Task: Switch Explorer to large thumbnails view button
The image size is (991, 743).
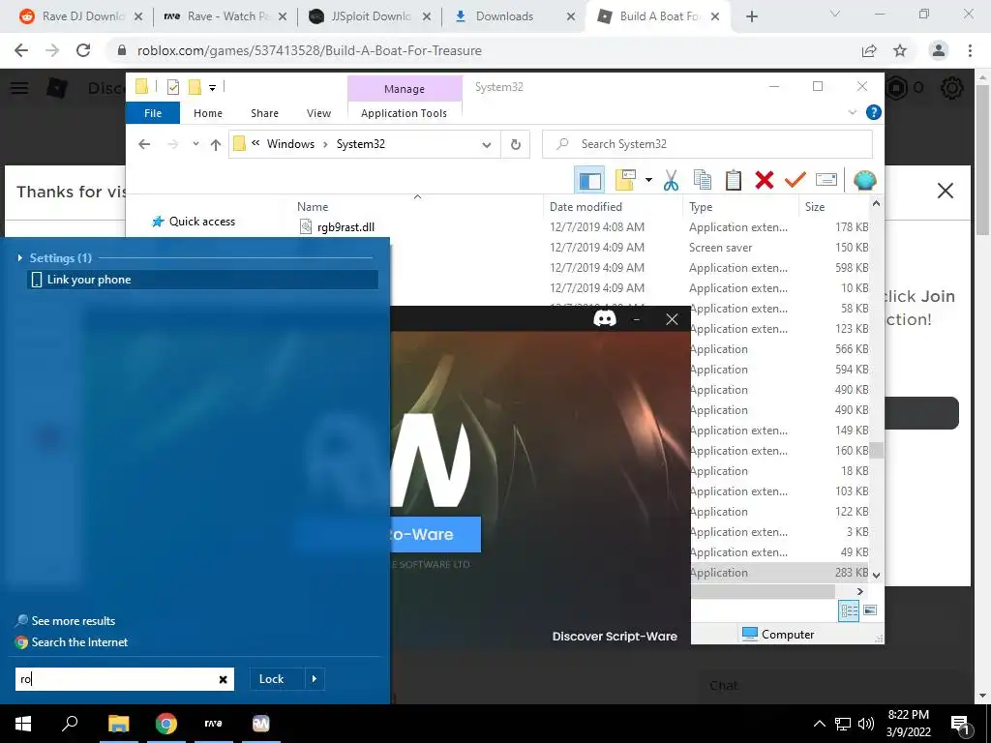Action: 870,610
